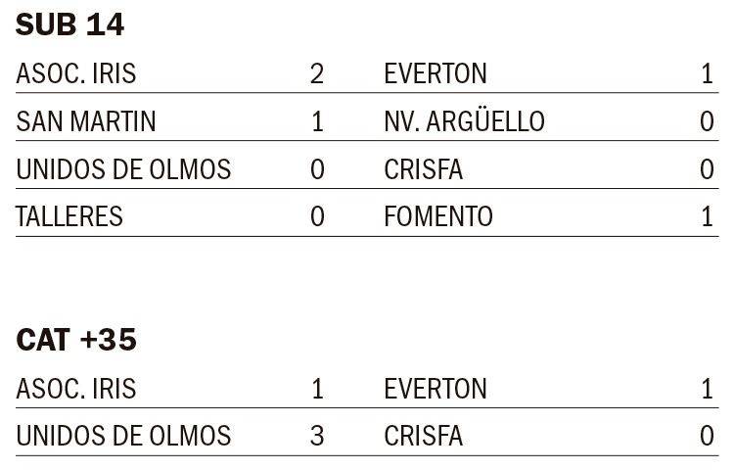This screenshot has width=734, height=470.
Task: Click NV. ARGÜELLO team name
Action: pyautogui.click(x=464, y=122)
